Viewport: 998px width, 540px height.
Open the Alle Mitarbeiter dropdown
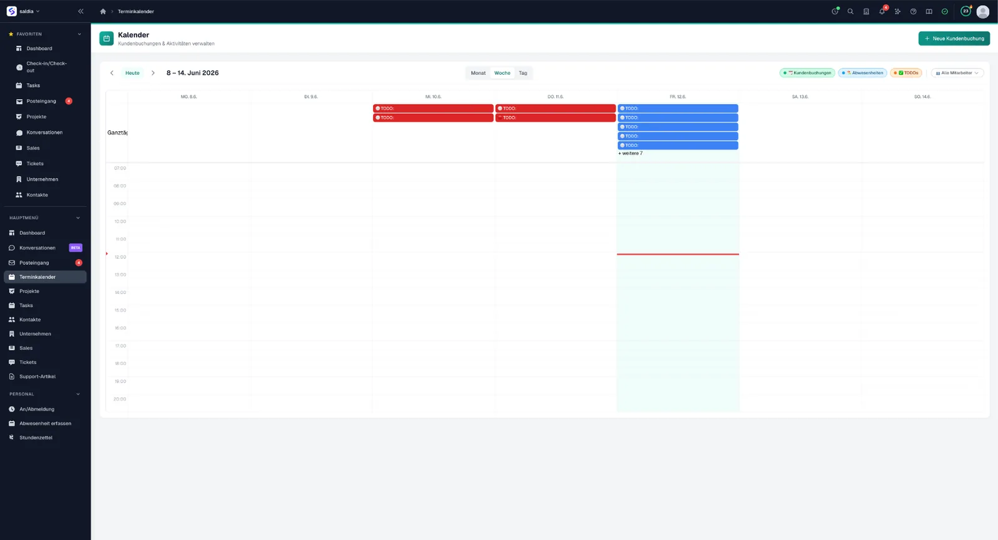point(957,73)
